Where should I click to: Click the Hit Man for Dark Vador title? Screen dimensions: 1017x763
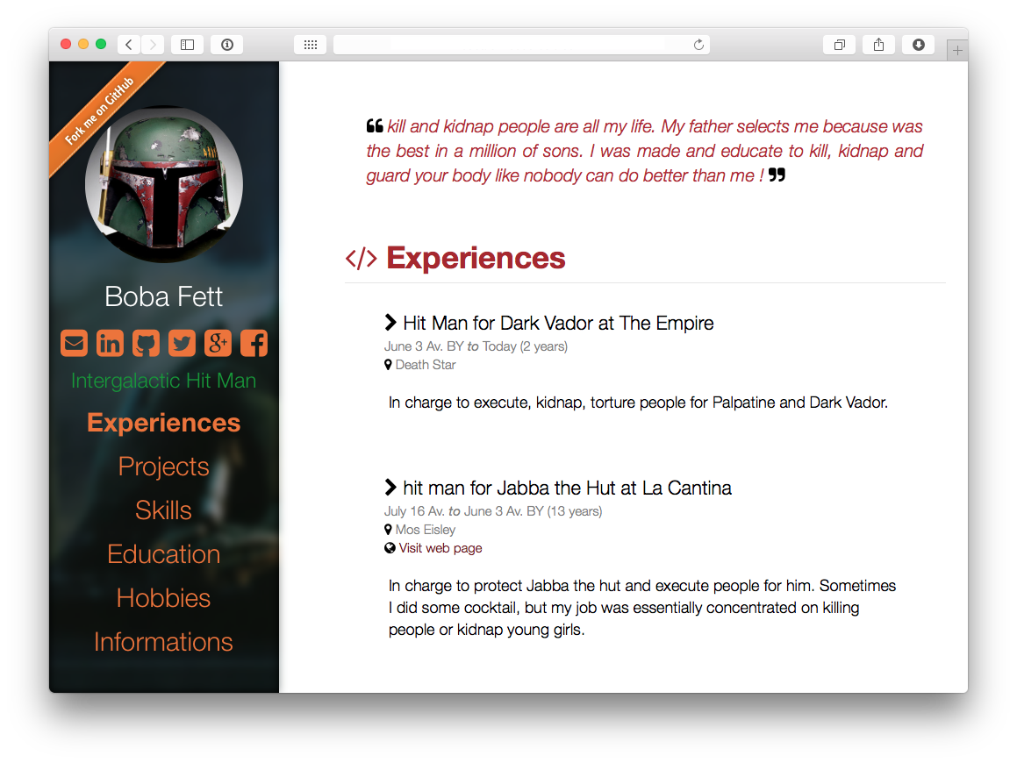tap(558, 323)
